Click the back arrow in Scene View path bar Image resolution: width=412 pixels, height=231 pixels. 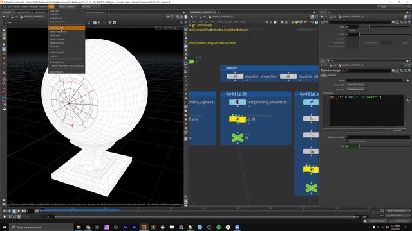pyautogui.click(x=3, y=17)
